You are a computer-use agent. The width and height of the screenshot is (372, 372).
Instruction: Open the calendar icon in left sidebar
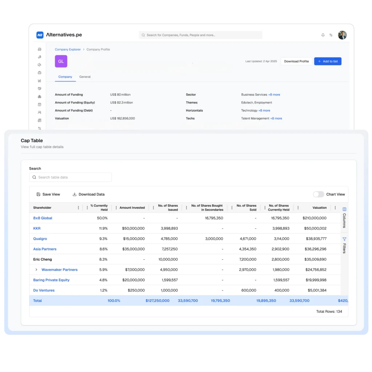(x=40, y=105)
